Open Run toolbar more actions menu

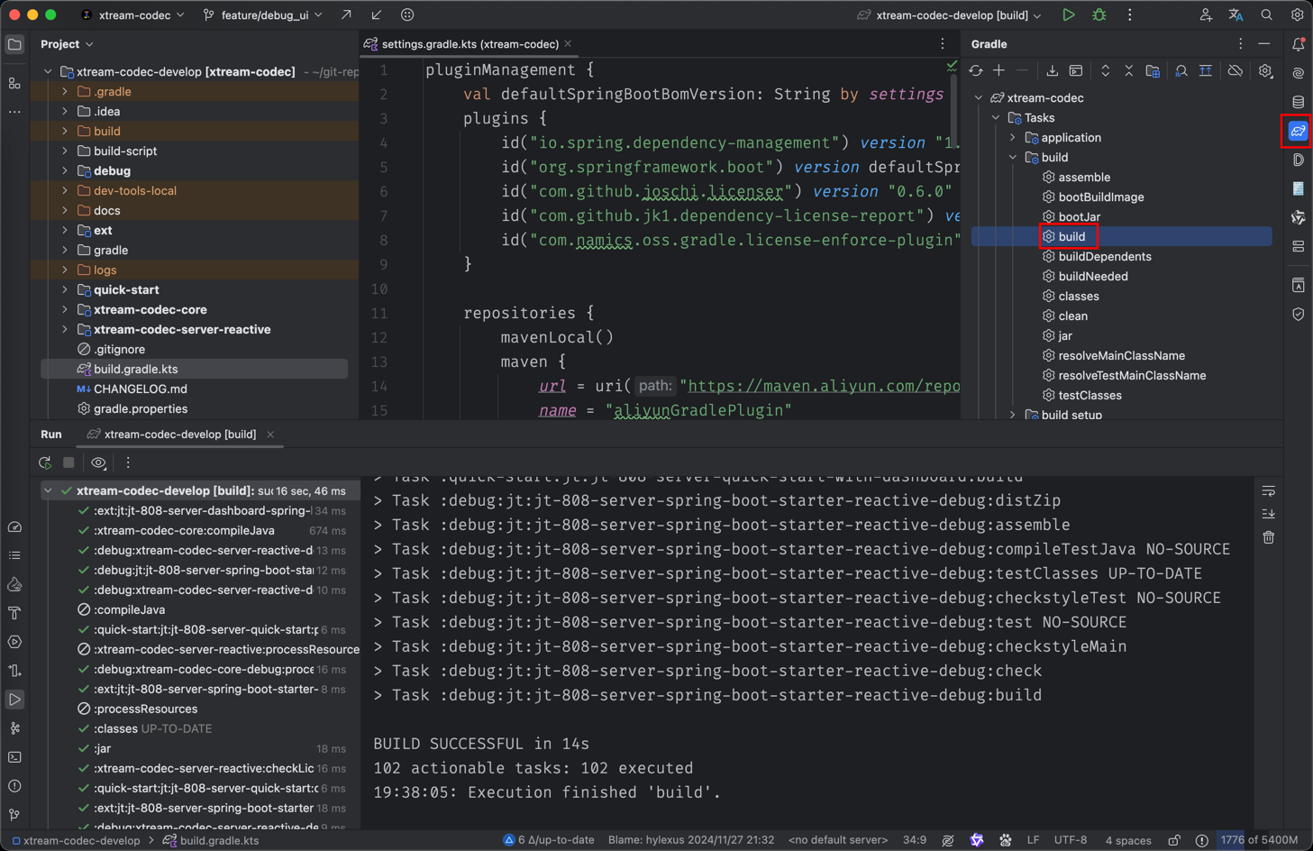[x=128, y=462]
